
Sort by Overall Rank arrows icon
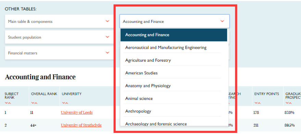tap(34, 103)
